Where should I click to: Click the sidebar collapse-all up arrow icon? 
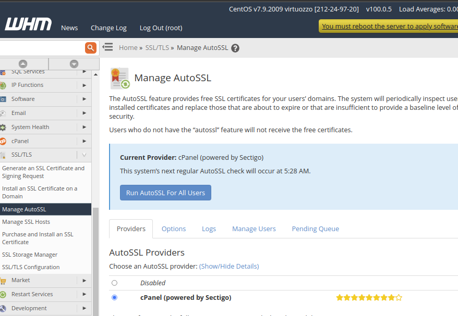pyautogui.click(x=23, y=64)
